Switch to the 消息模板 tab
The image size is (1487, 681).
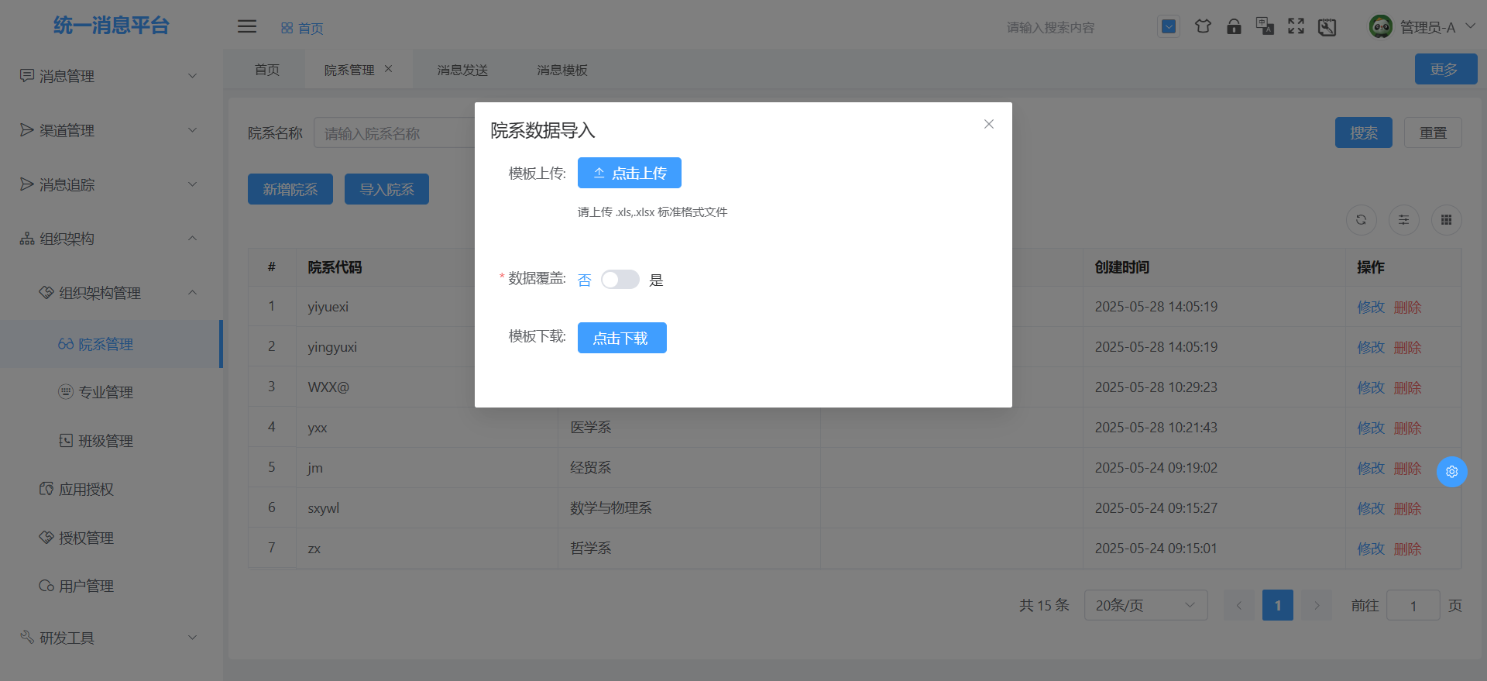[x=562, y=70]
